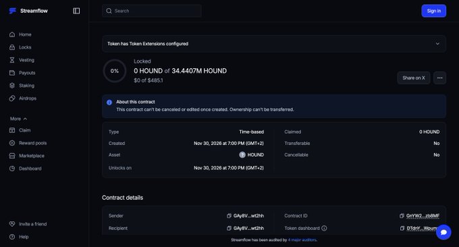The width and height of the screenshot is (459, 247).
Task: Copy the Recipient address icon
Action: point(229,228)
